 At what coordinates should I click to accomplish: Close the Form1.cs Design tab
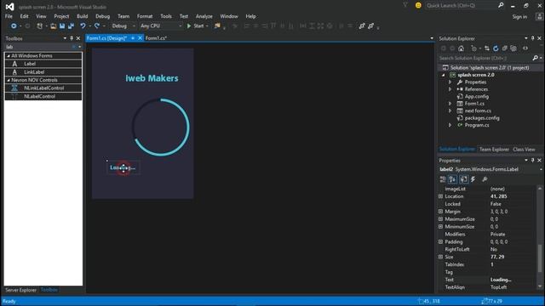coord(140,38)
